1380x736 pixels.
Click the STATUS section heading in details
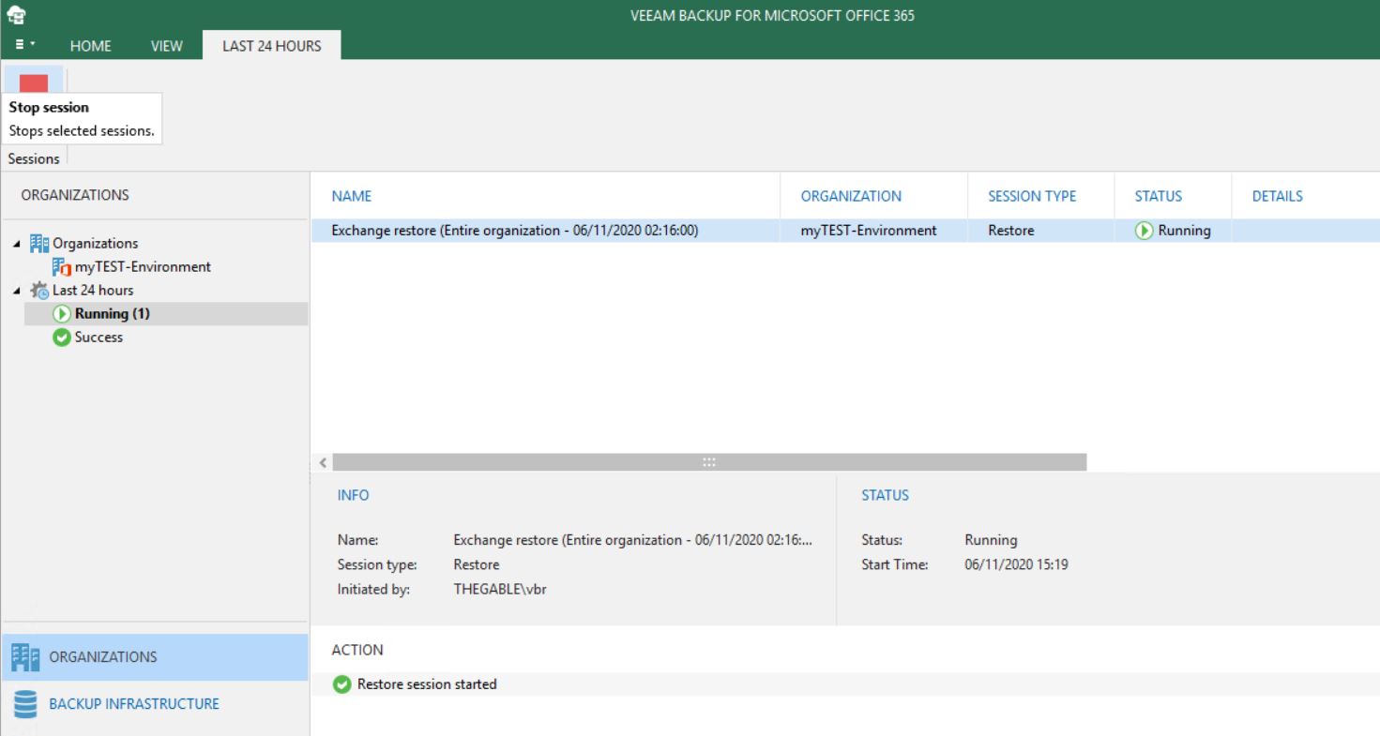[x=885, y=495]
